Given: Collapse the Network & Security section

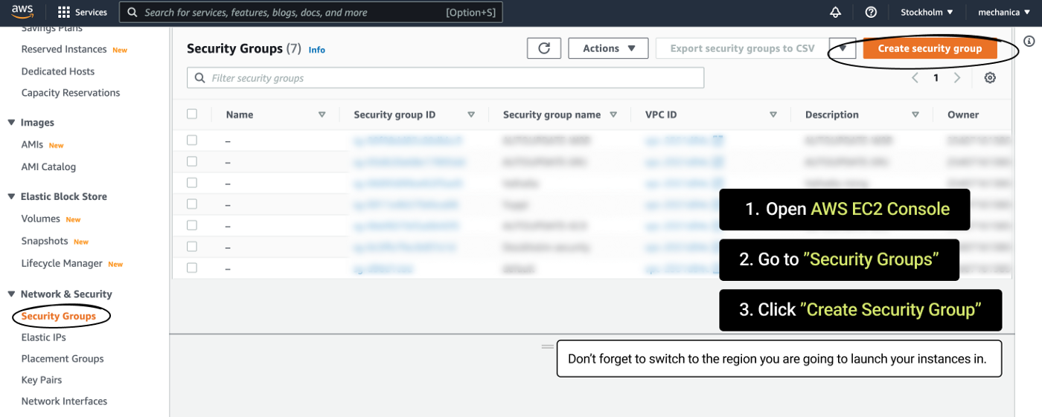Looking at the screenshot, I should pos(11,294).
